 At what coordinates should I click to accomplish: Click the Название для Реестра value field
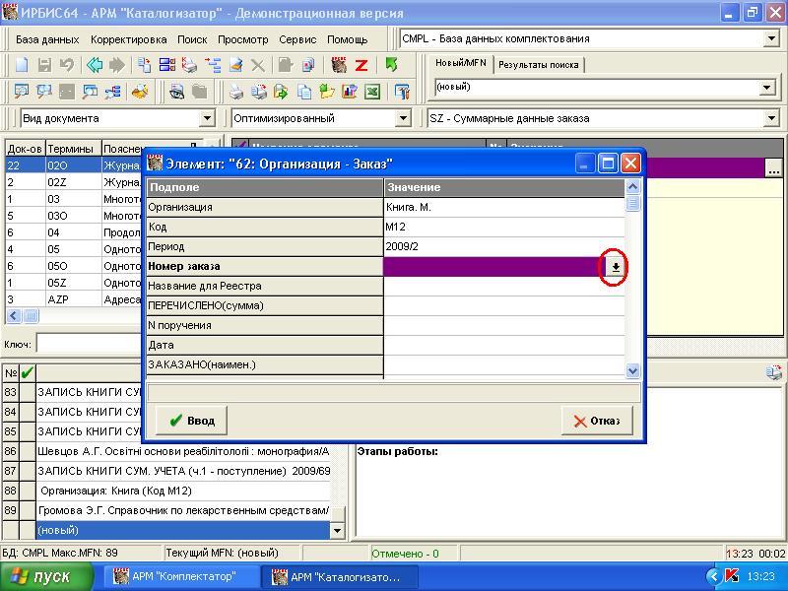click(502, 286)
